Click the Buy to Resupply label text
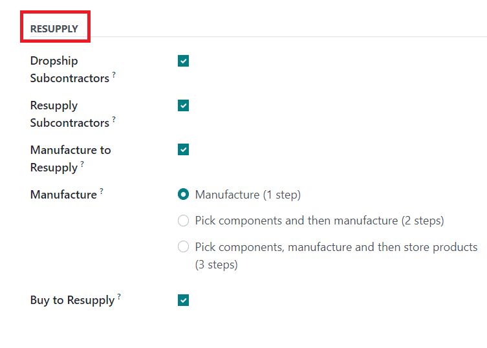This screenshot has height=348, width=487. [72, 300]
